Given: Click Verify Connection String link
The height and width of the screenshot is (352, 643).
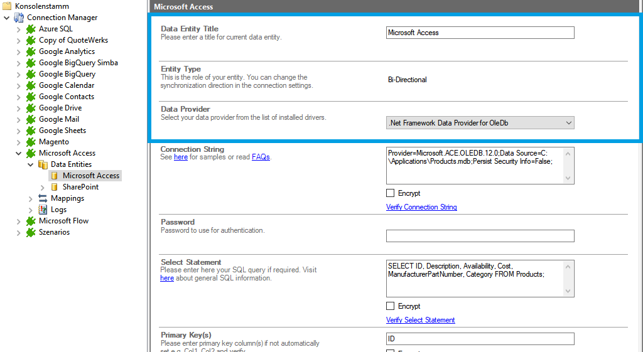Looking at the screenshot, I should pos(421,207).
